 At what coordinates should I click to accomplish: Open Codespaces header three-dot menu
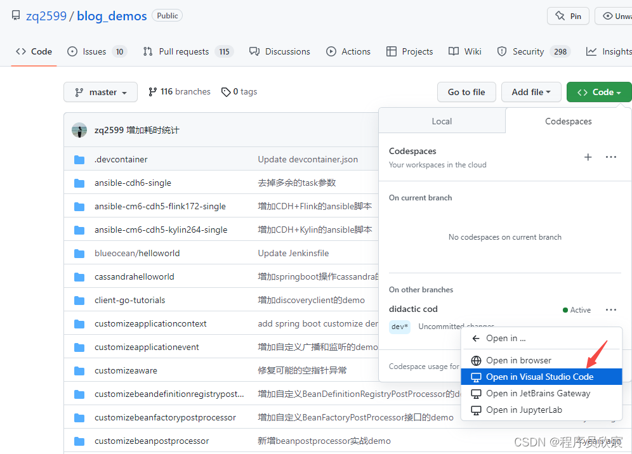pos(611,157)
